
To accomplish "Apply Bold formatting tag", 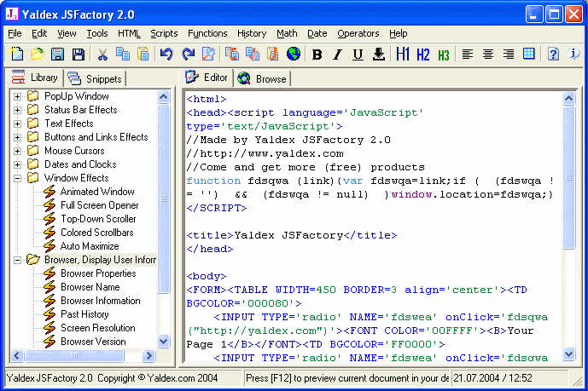I will [x=317, y=55].
